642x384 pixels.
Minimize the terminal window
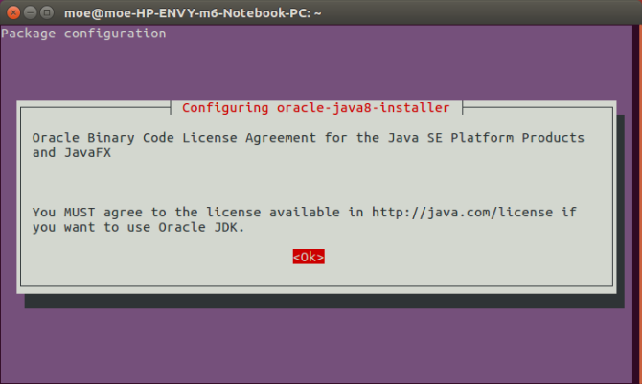pyautogui.click(x=31, y=13)
